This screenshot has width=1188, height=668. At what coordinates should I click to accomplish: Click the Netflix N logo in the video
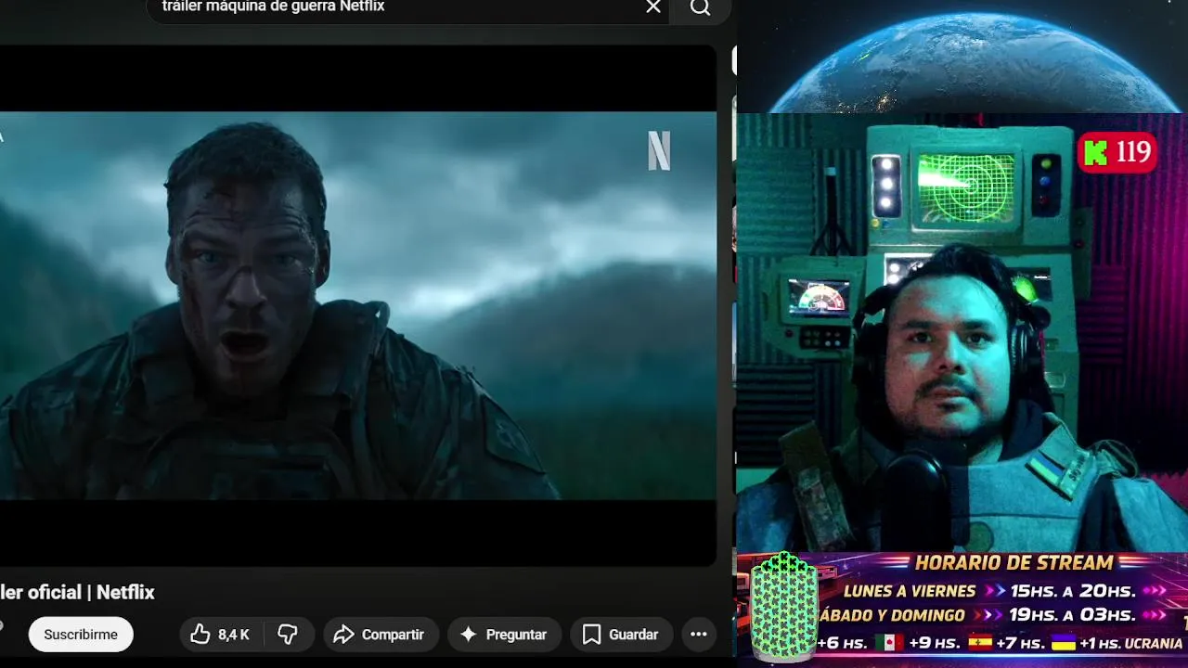659,150
